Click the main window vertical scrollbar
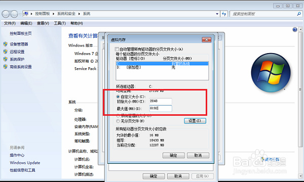This screenshot has height=182, width=304. (x=300, y=89)
